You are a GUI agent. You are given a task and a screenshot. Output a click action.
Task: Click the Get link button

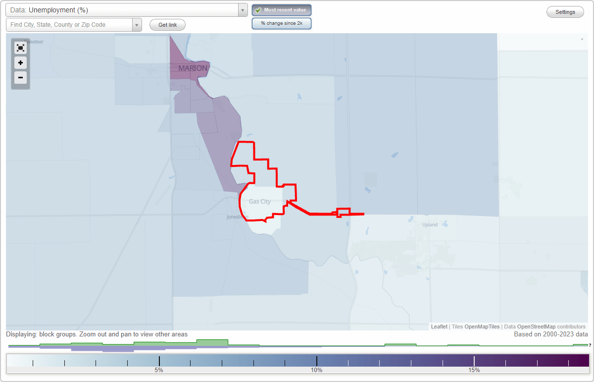(x=167, y=25)
